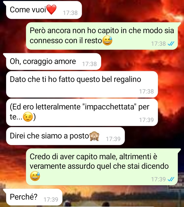Tap the 17:38 timestamp on the "Come vuoi" message
This screenshot has width=184, height=207.
tap(70, 13)
